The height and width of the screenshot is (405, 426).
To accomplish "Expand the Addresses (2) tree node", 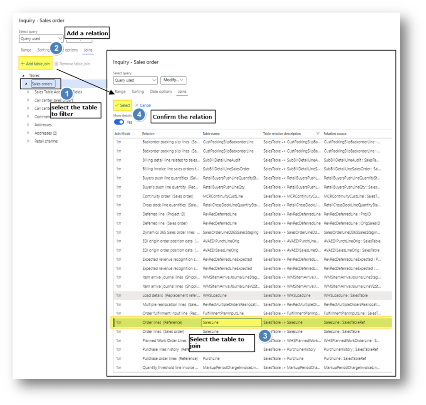I will (x=28, y=133).
